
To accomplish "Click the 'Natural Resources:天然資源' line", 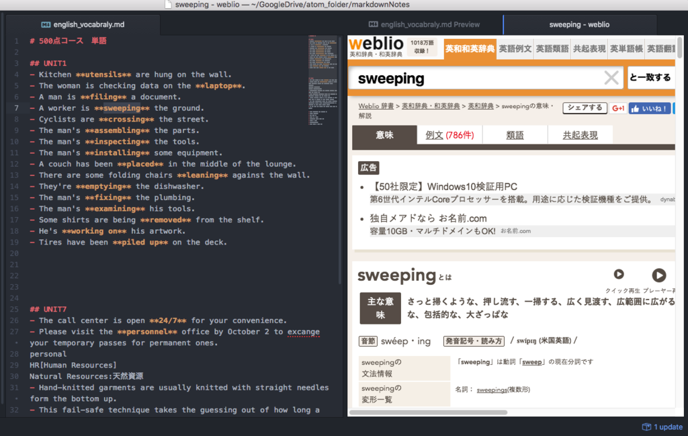I will click(87, 376).
